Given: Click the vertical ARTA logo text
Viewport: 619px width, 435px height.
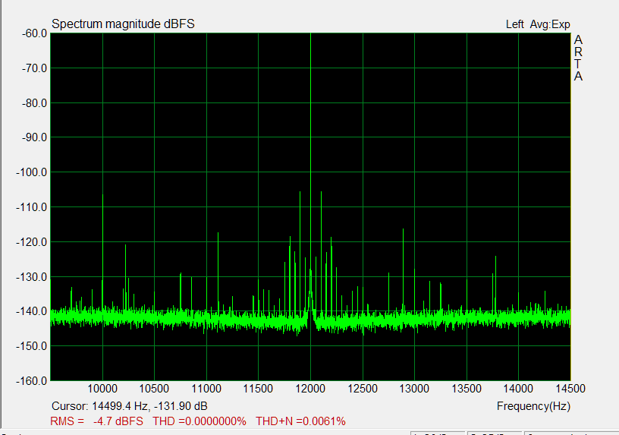Looking at the screenshot, I should tap(578, 58).
